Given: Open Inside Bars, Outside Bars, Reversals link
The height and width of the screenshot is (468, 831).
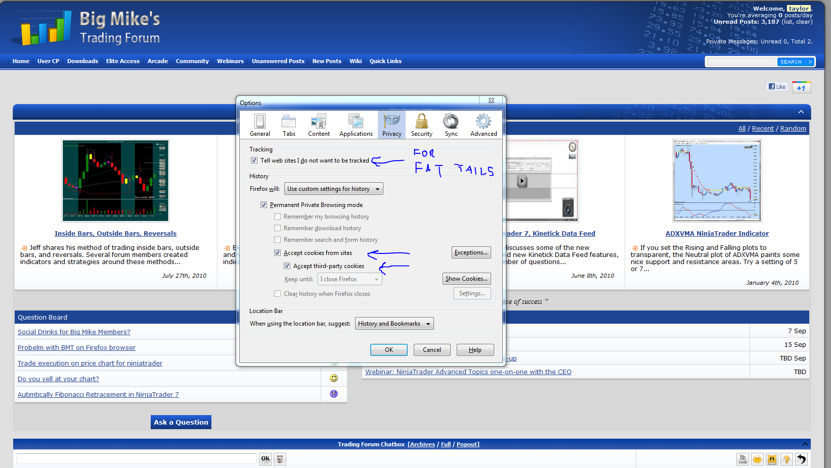Looking at the screenshot, I should [115, 233].
